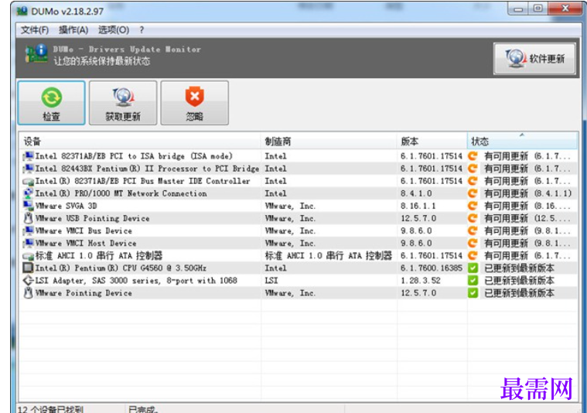587x413 pixels.
Task: Click the DUMo info icon in banner
Action: pos(36,53)
